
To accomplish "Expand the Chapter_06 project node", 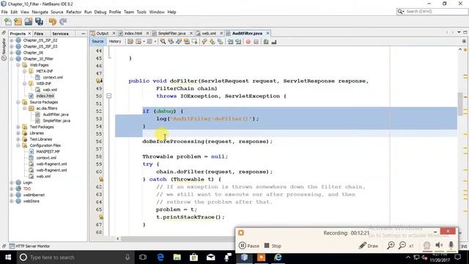I will (12, 53).
